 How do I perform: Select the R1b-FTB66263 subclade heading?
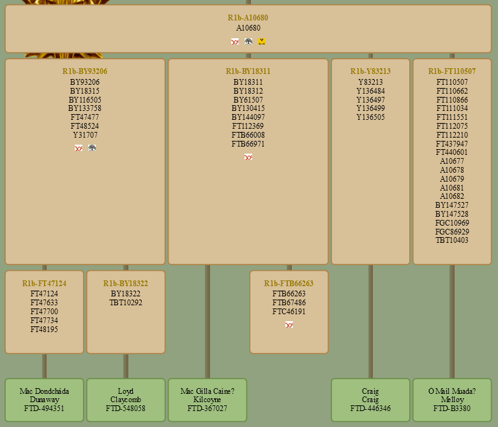289,284
